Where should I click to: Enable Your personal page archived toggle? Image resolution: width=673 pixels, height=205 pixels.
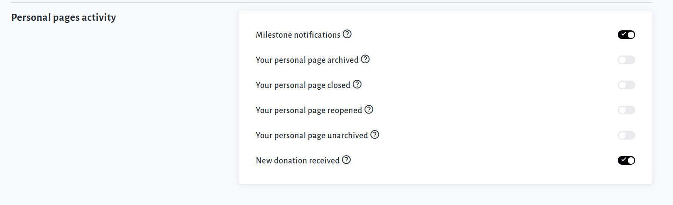(x=626, y=60)
